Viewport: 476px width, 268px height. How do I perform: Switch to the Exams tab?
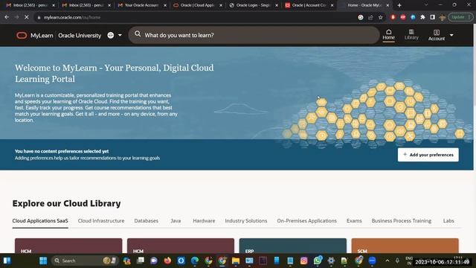pos(354,221)
